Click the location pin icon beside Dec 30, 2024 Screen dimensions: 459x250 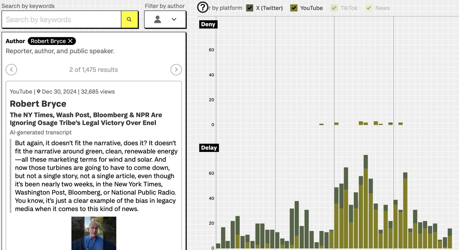point(39,92)
